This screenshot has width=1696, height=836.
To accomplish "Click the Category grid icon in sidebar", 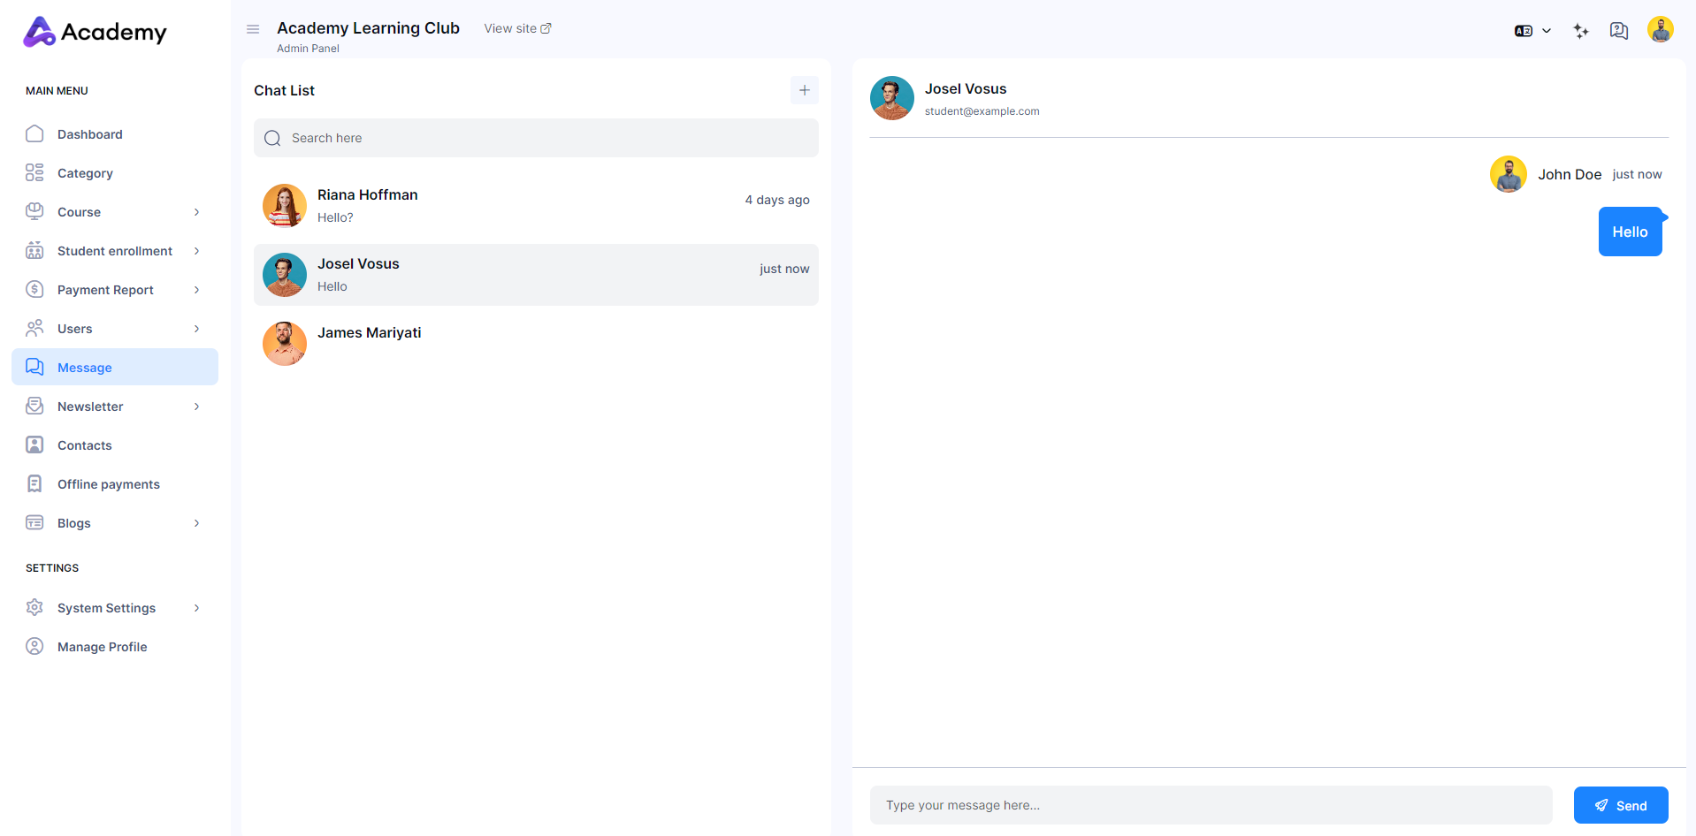I will tap(34, 173).
